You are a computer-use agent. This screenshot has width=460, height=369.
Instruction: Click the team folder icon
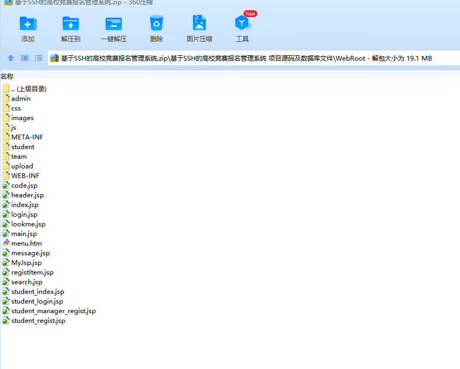point(6,156)
